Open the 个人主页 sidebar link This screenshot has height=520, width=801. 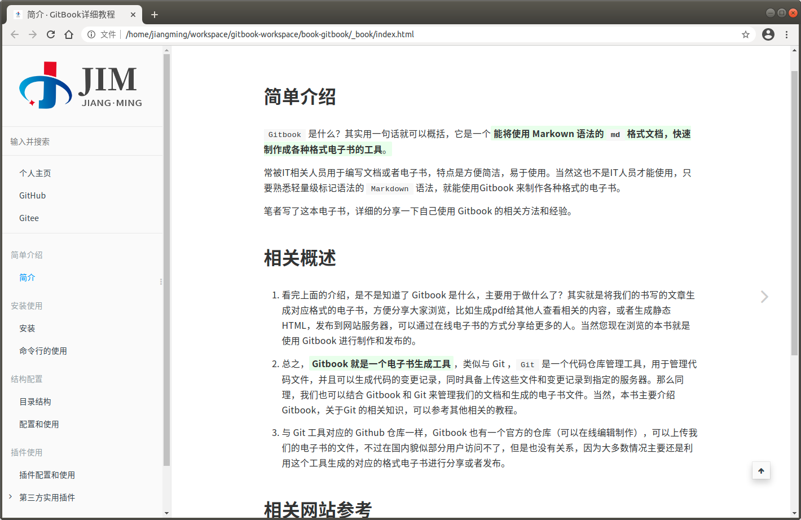(35, 173)
